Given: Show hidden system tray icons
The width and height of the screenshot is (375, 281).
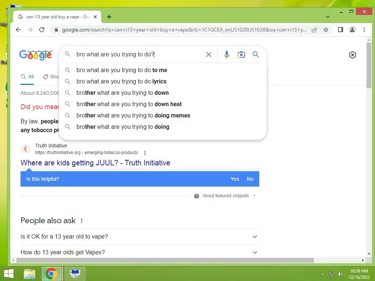Looking at the screenshot, I should tap(323, 274).
